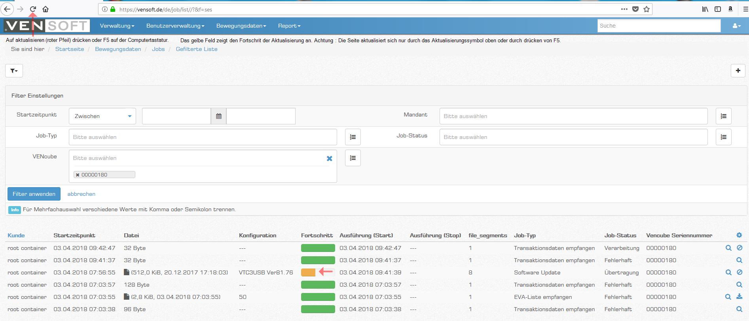
Task: Cancel the Software Update job via icon
Action: click(x=740, y=272)
